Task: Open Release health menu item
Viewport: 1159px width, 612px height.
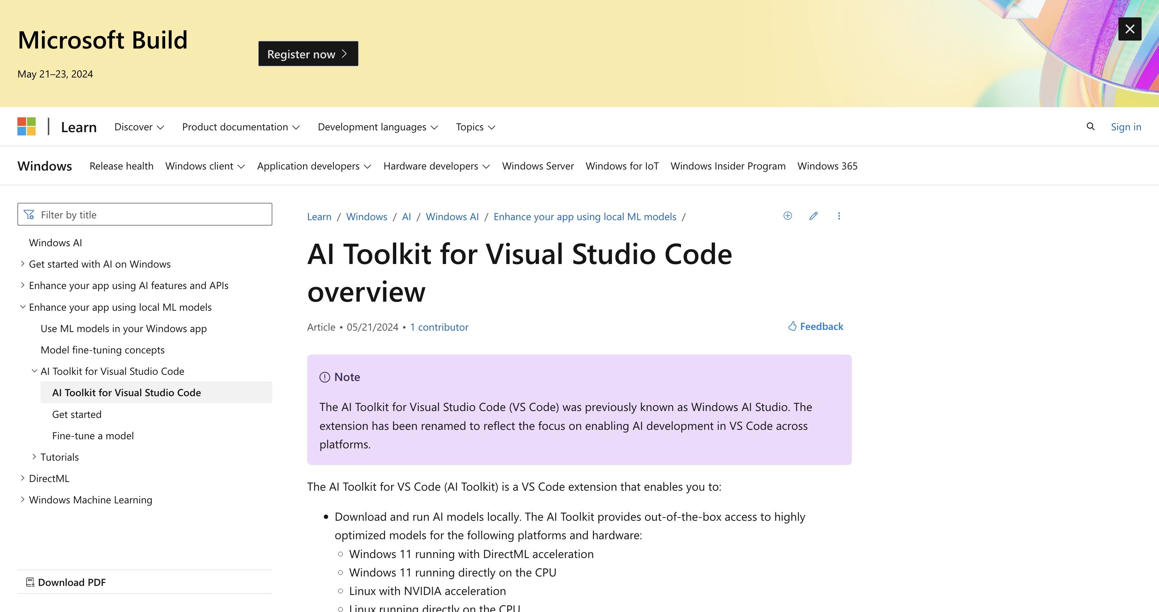Action: [121, 166]
